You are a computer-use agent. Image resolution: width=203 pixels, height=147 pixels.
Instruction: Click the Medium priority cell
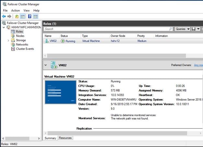142,41
